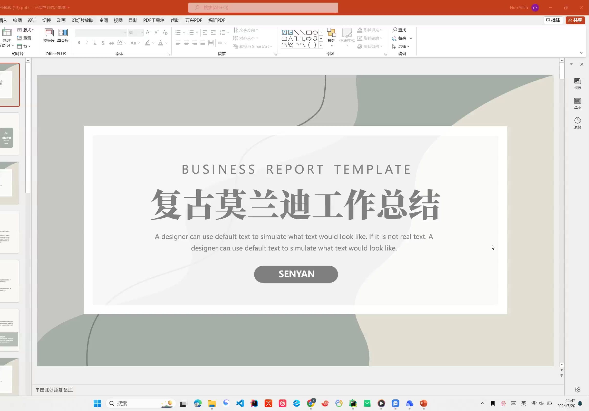Switch to the 设计 ribbon tab

(32, 20)
